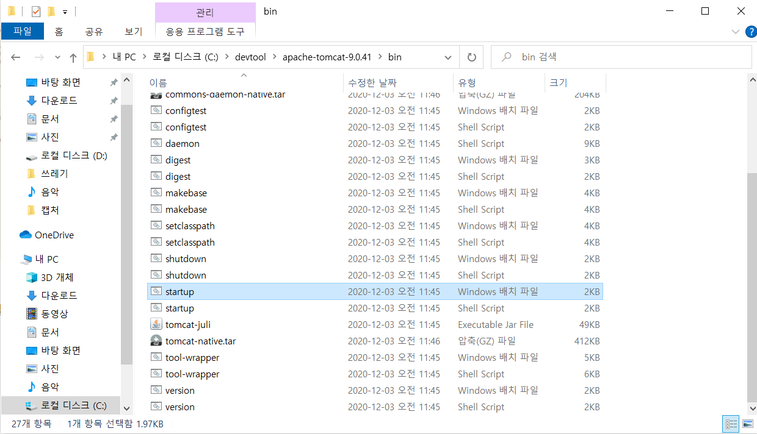757x434 pixels.
Task: Click the apache-tomcat-9.0.41 breadcrumb
Action: (328, 57)
